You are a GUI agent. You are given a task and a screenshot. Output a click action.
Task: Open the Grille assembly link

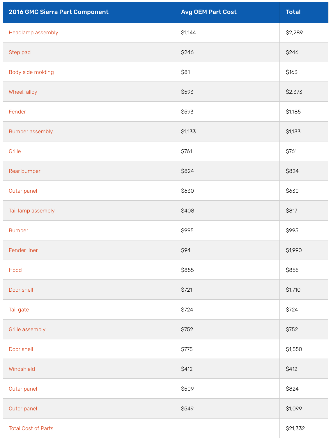[27, 329]
